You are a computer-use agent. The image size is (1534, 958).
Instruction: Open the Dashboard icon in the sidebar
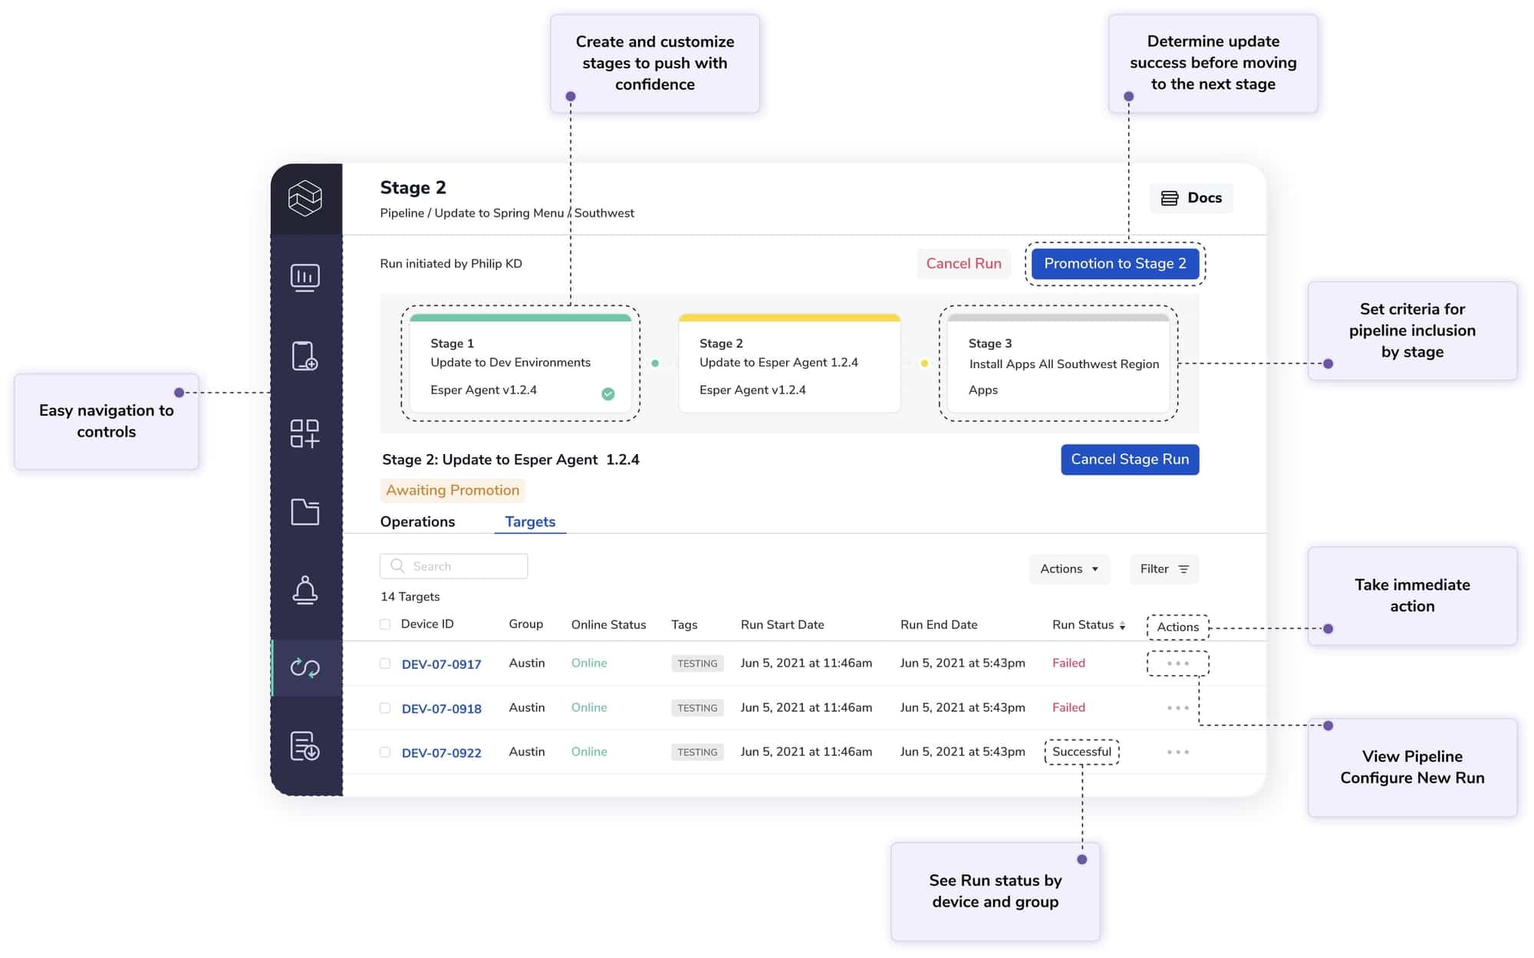click(306, 278)
